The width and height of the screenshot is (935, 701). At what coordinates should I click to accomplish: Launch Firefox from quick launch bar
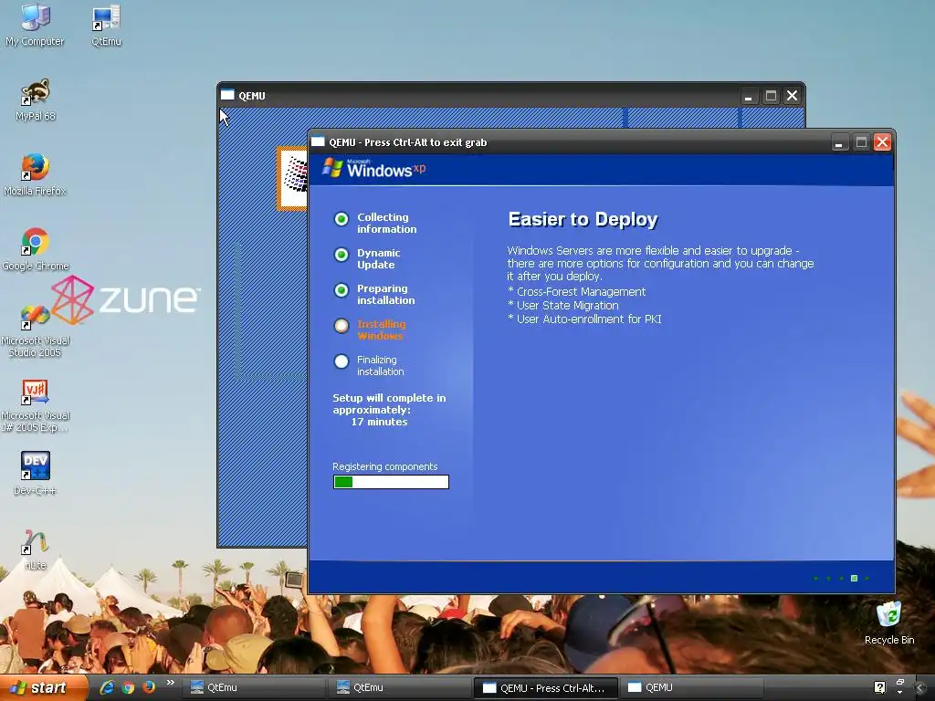(x=149, y=687)
